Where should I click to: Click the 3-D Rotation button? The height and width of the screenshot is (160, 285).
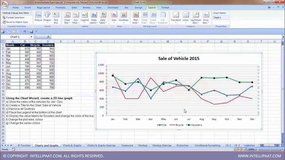coord(163,18)
